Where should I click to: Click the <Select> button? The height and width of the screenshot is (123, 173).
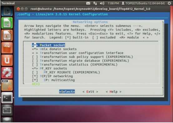[67, 92]
